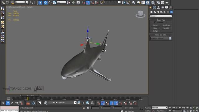Click the Play Animation button
The height and width of the screenshot is (112, 199).
[177, 108]
